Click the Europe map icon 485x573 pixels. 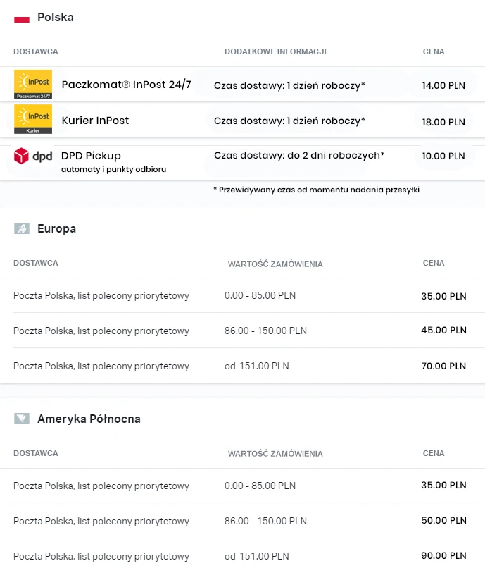pos(21,228)
